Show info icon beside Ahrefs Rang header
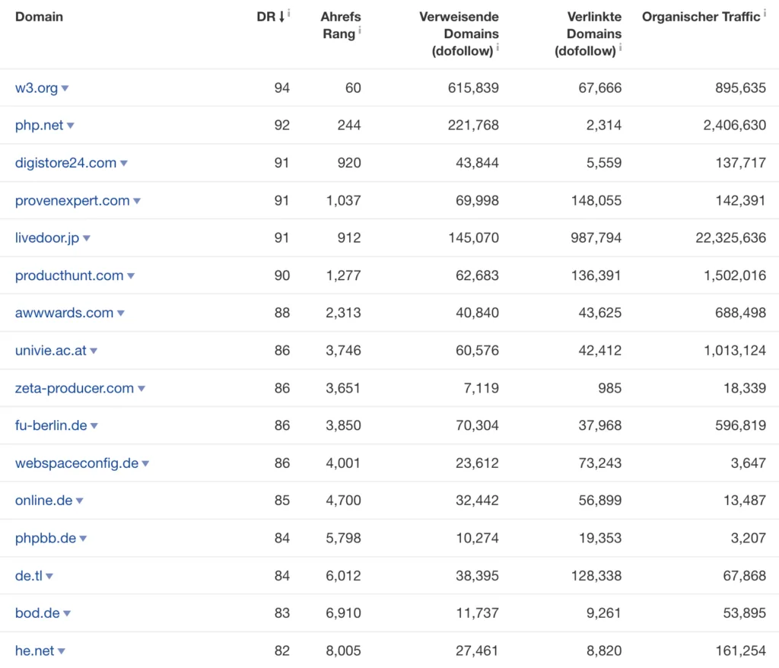The width and height of the screenshot is (779, 668). tap(359, 31)
